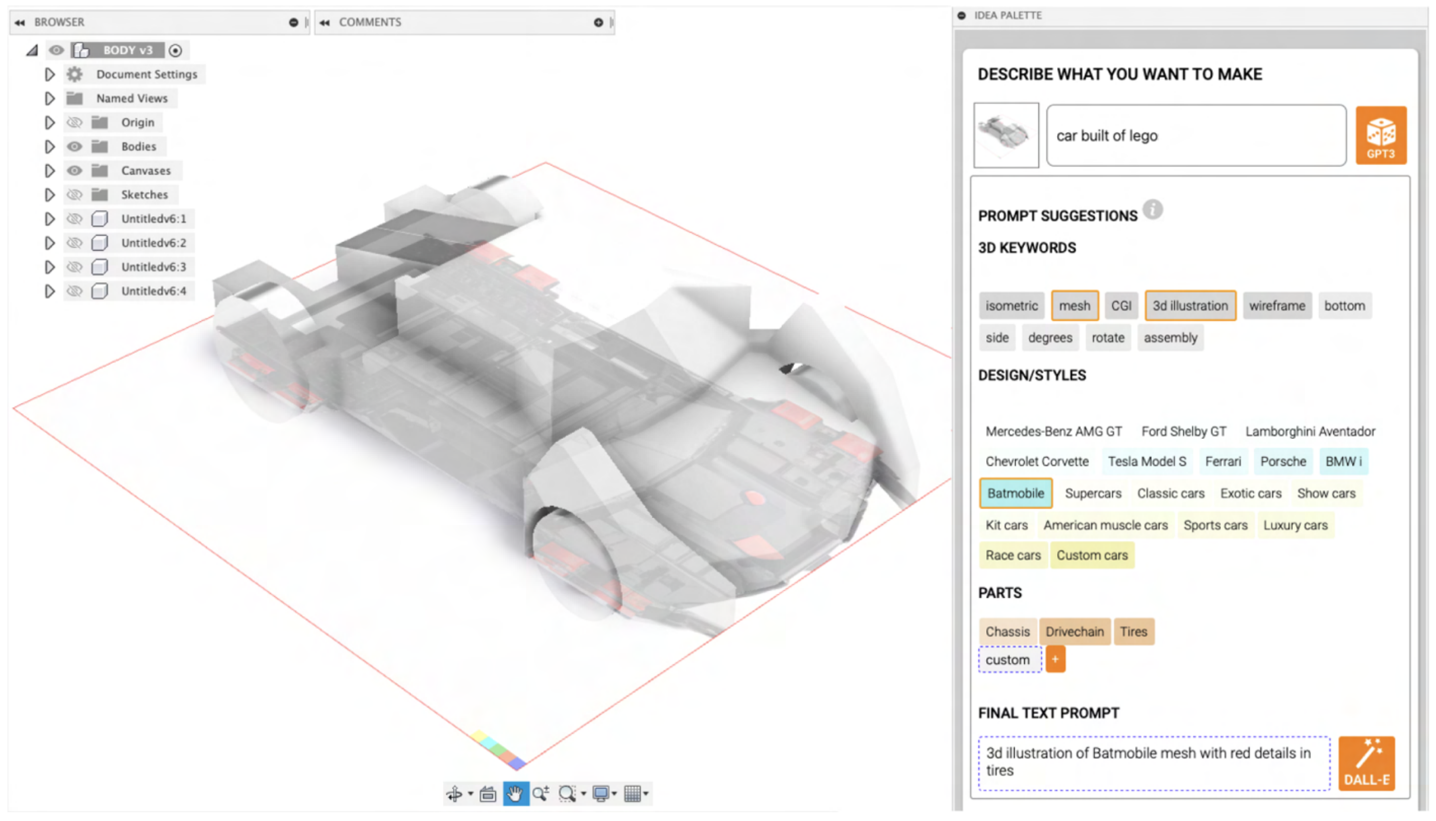Expand the Canvases folder node
Image resolution: width=1436 pixels, height=821 pixels.
tap(49, 170)
